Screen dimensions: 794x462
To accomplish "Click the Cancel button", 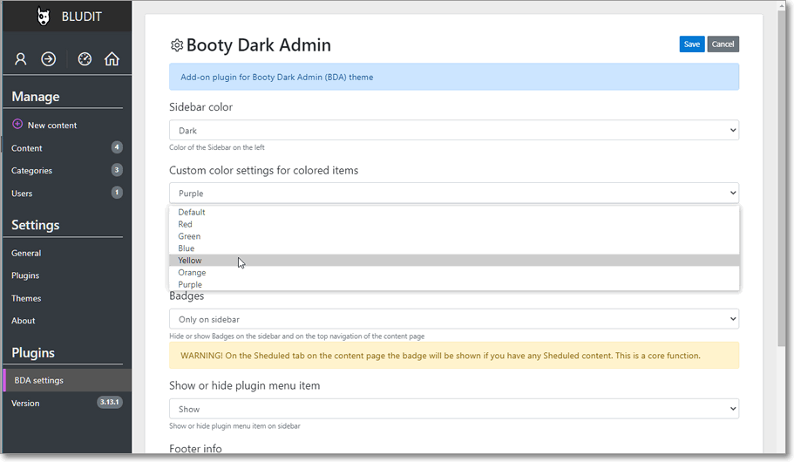I will (x=723, y=44).
